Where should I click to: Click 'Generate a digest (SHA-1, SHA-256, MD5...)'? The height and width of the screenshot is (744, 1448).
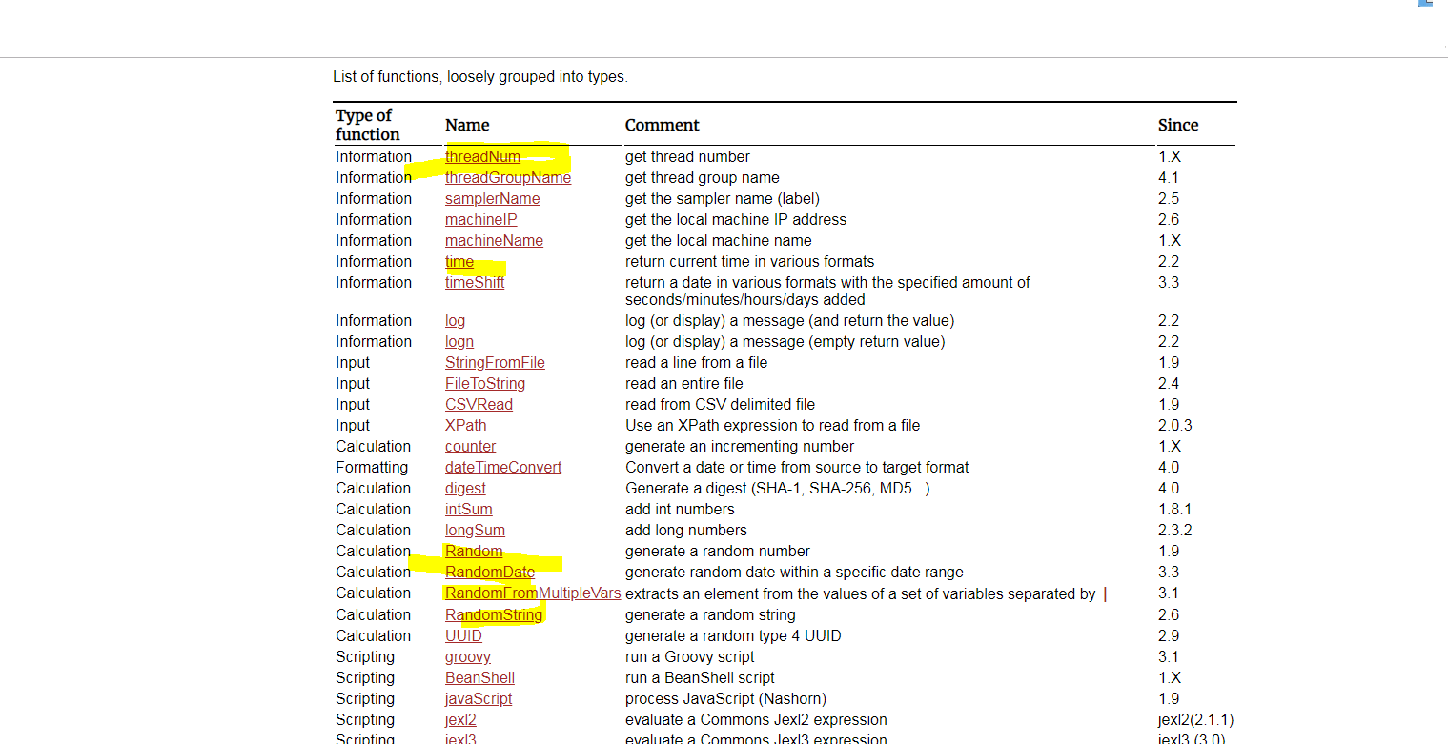(x=778, y=488)
